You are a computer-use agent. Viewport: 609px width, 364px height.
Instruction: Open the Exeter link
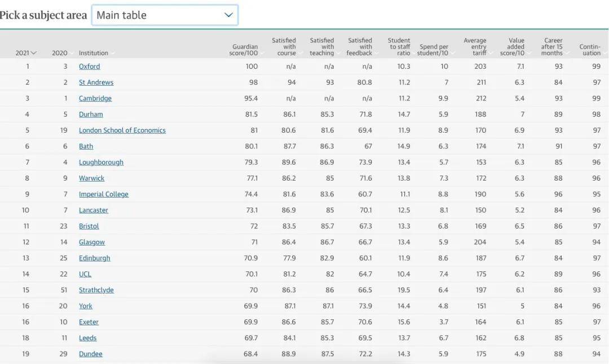pyautogui.click(x=89, y=322)
